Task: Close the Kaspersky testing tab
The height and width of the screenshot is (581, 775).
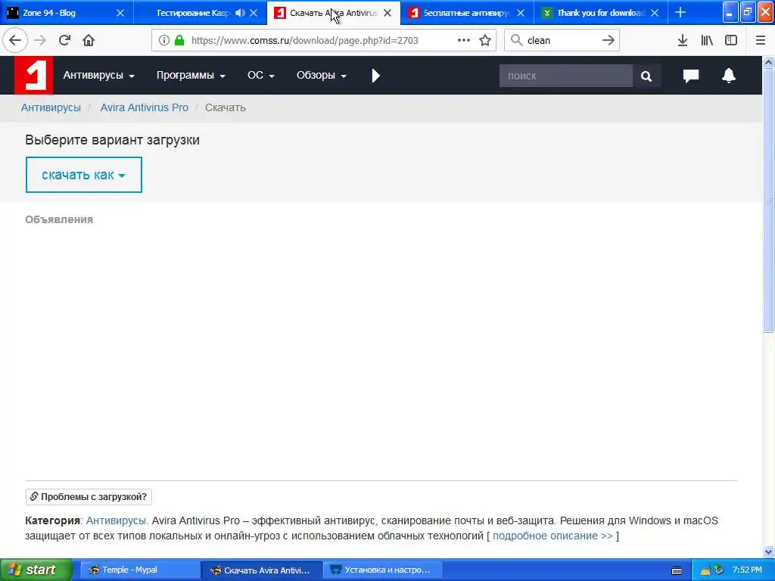Action: pos(254,13)
